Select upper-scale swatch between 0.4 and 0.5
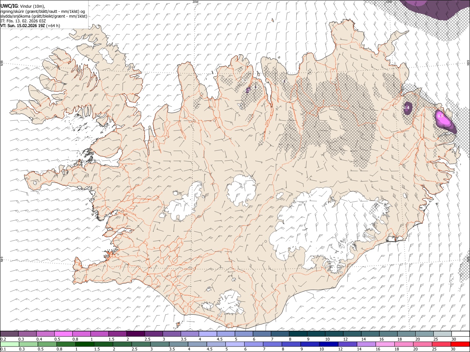This screenshot has height=352, width=470. coord(45,334)
